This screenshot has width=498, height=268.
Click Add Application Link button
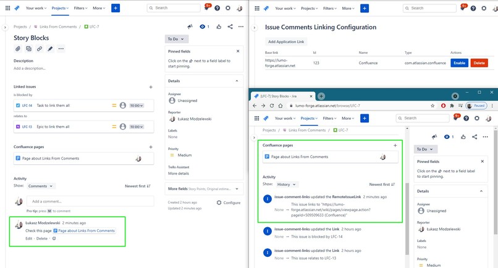pyautogui.click(x=286, y=41)
